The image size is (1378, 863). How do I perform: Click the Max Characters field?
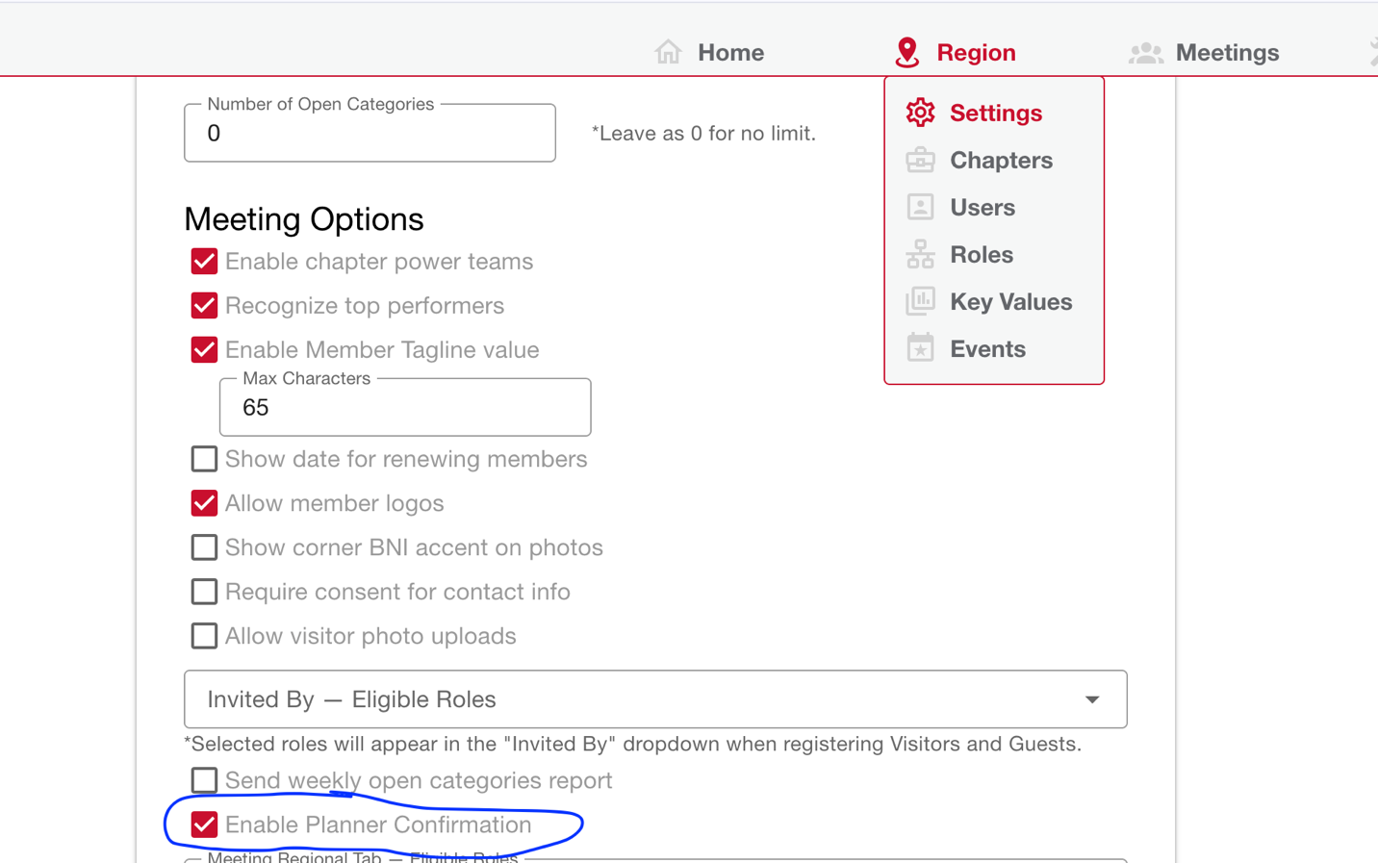point(405,407)
